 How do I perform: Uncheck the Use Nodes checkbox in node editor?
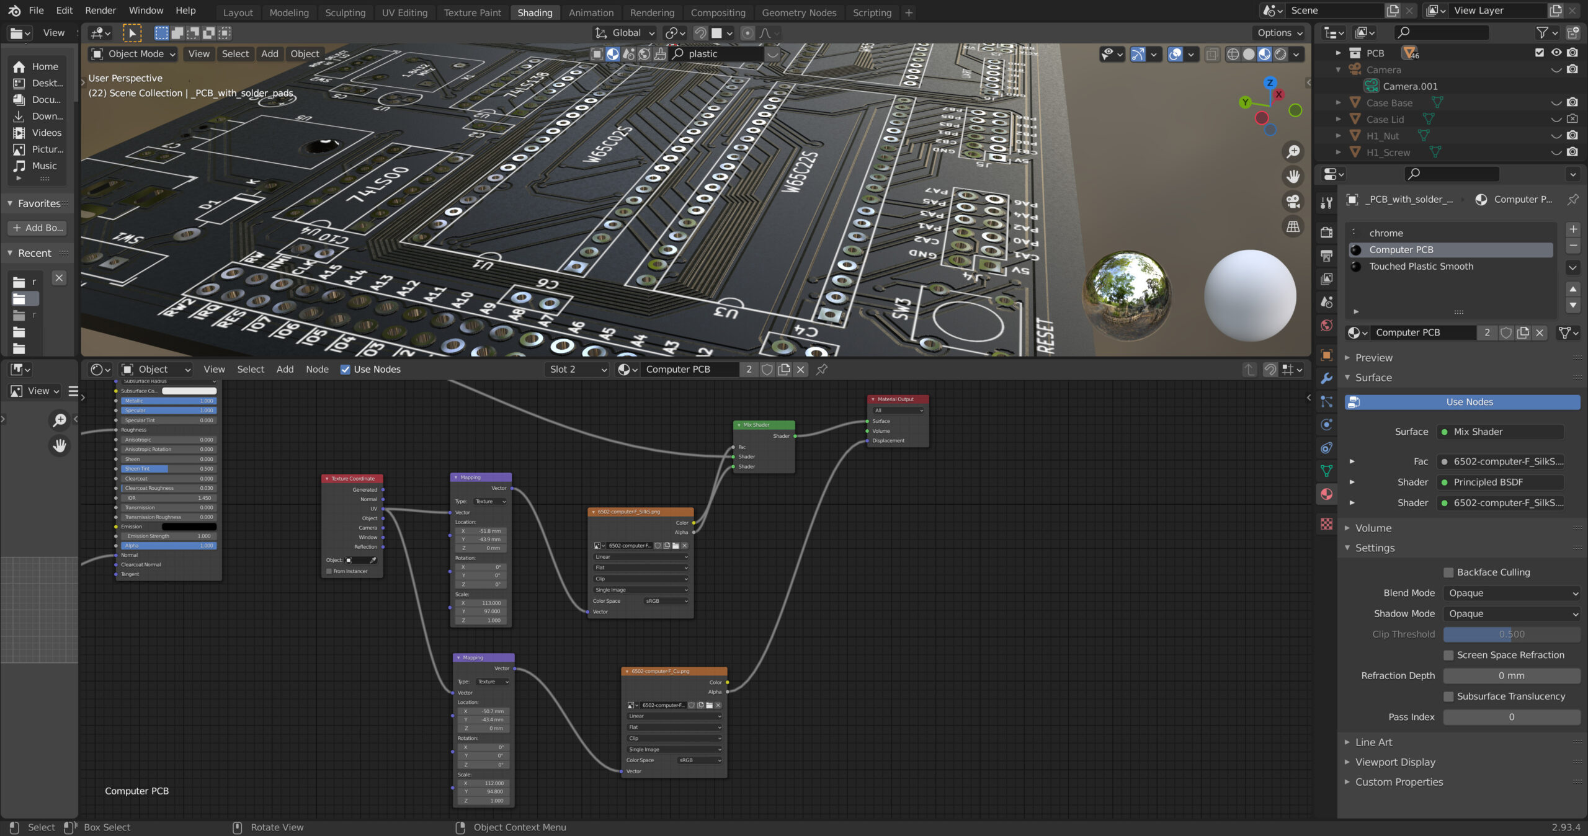(x=346, y=370)
